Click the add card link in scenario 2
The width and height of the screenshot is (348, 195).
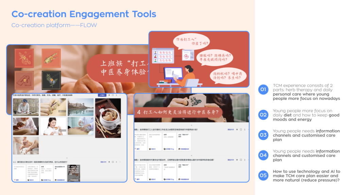[x=231, y=159]
